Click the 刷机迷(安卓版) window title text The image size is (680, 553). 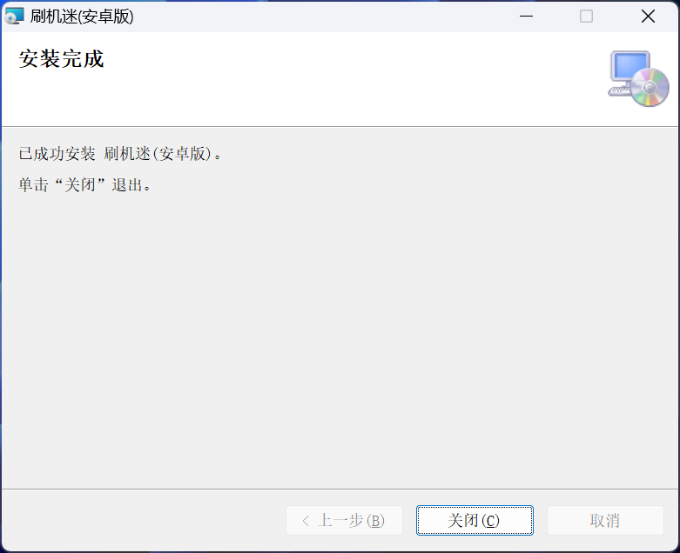[x=82, y=17]
